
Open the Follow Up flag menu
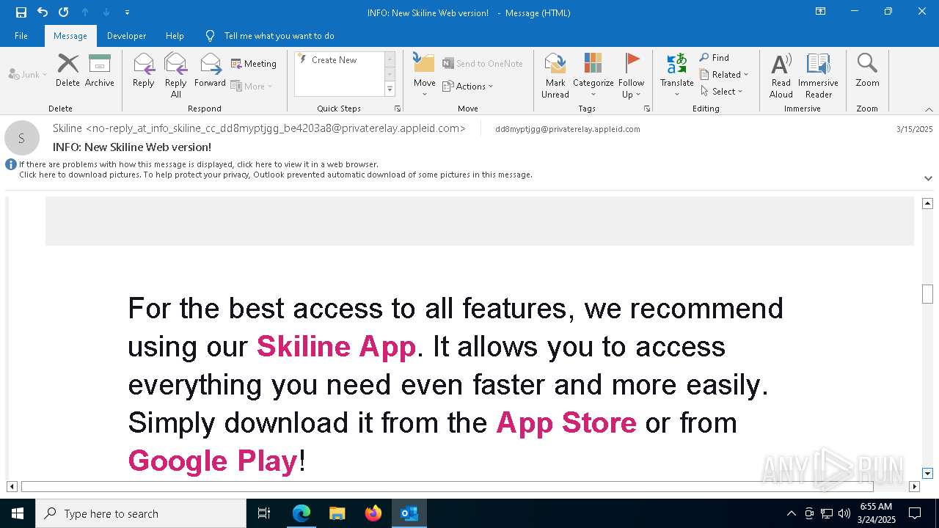(x=632, y=76)
